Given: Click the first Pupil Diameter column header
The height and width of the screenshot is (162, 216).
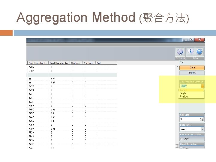Looking at the screenshot, I should (x=38, y=63).
